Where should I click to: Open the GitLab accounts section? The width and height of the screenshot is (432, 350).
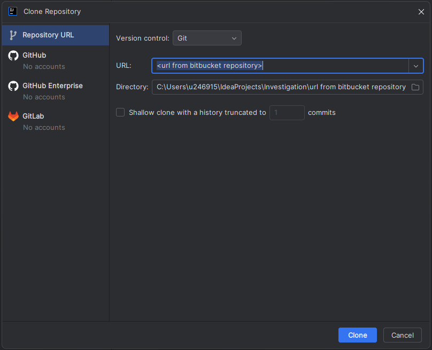[34, 116]
